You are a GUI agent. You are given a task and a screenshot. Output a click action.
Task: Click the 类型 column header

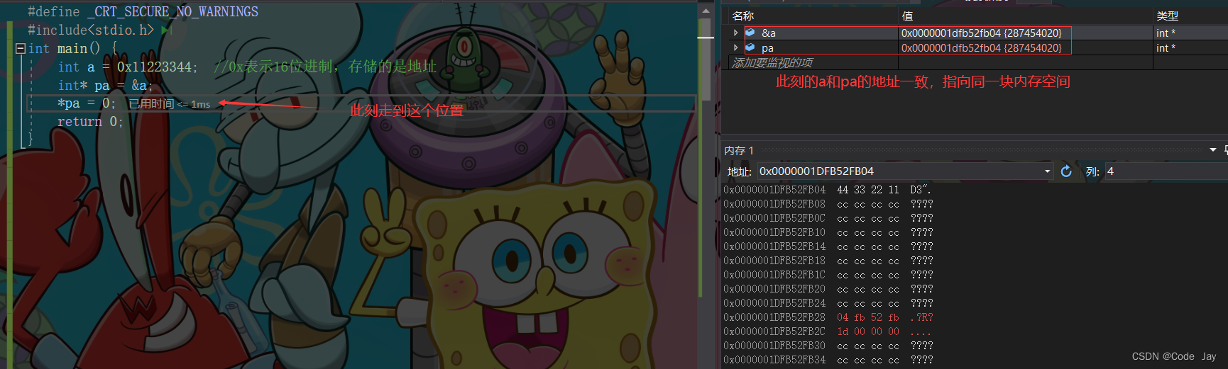[1167, 16]
